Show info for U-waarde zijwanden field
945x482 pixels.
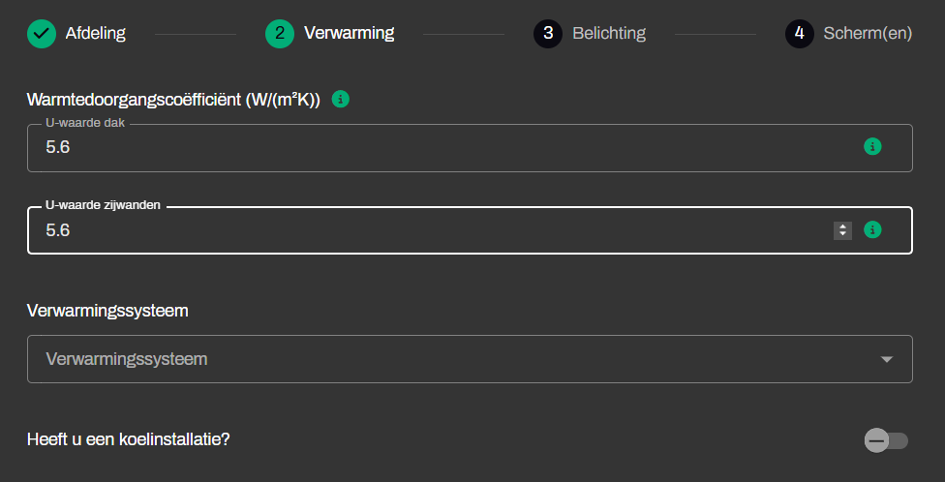[x=872, y=230]
